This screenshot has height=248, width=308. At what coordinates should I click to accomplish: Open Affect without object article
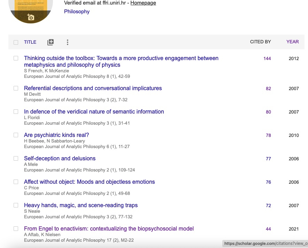pyautogui.click(x=89, y=182)
